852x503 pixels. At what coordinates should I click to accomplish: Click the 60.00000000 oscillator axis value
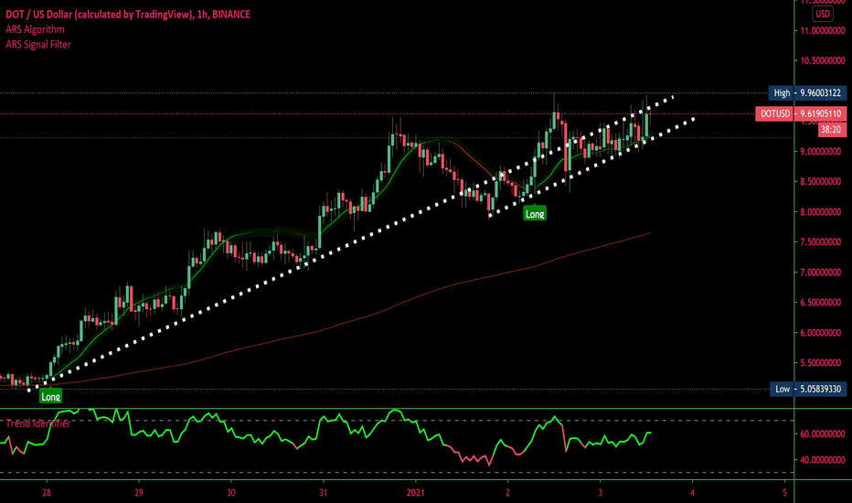coord(823,433)
